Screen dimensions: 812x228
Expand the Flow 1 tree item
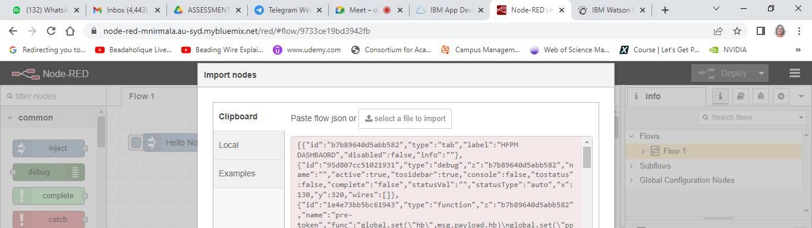[643, 151]
